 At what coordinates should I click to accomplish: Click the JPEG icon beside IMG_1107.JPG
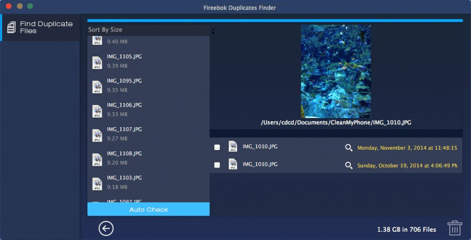pos(97,136)
